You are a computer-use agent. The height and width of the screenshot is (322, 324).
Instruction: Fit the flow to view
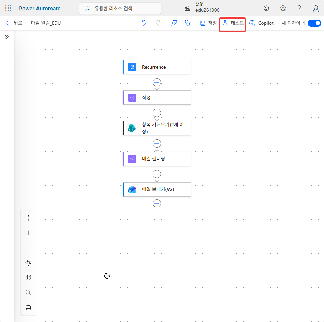tap(28, 263)
